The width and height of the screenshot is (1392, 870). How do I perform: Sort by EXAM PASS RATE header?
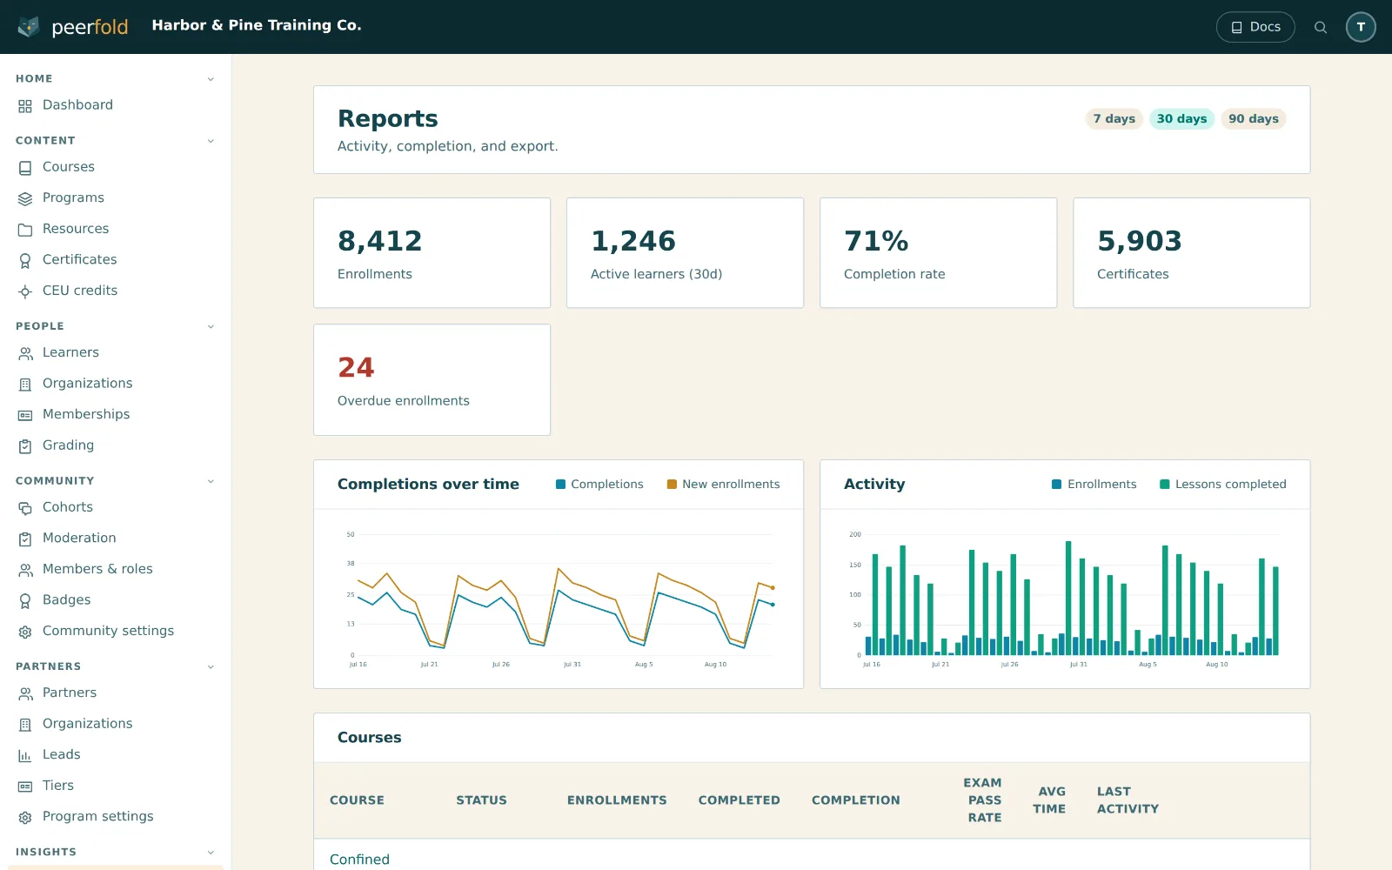984,800
